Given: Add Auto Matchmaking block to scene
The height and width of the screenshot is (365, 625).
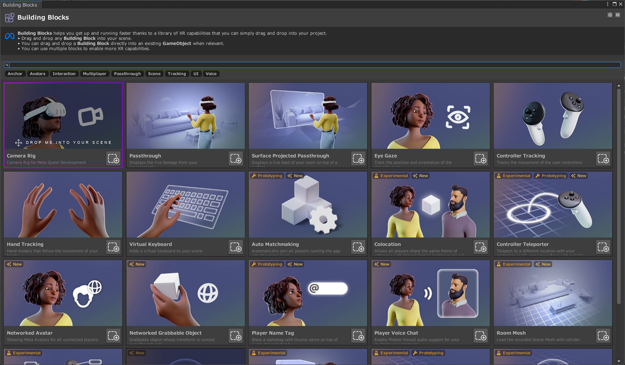Looking at the screenshot, I should pyautogui.click(x=358, y=247).
